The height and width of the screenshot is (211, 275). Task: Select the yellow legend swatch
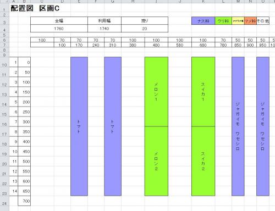pyautogui.click(x=238, y=21)
